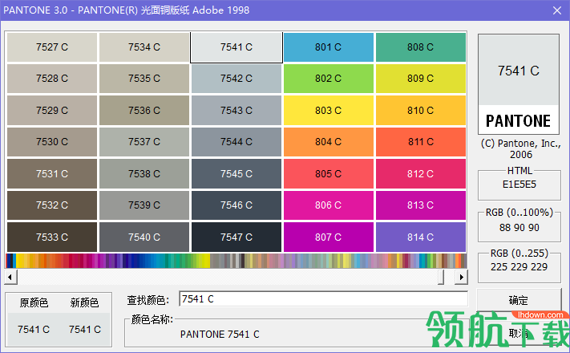This screenshot has width=570, height=353.
Task: Pick the 7532 C swatch
Action: [x=52, y=205]
